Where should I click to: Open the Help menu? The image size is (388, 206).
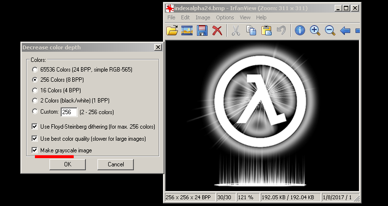261,17
